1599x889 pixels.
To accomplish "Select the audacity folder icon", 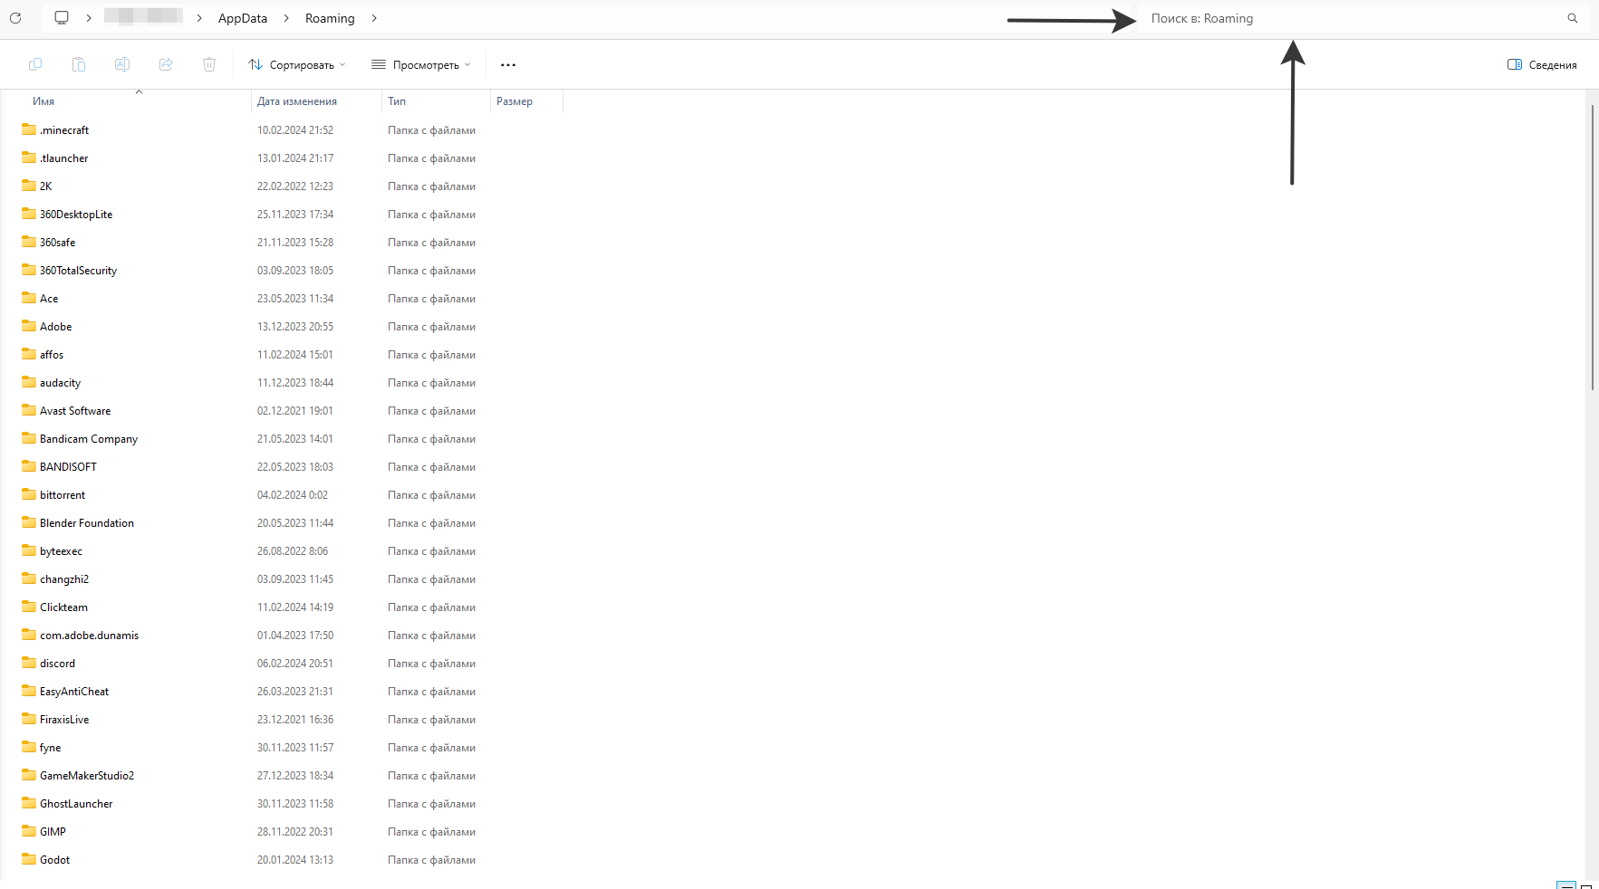I will point(29,382).
